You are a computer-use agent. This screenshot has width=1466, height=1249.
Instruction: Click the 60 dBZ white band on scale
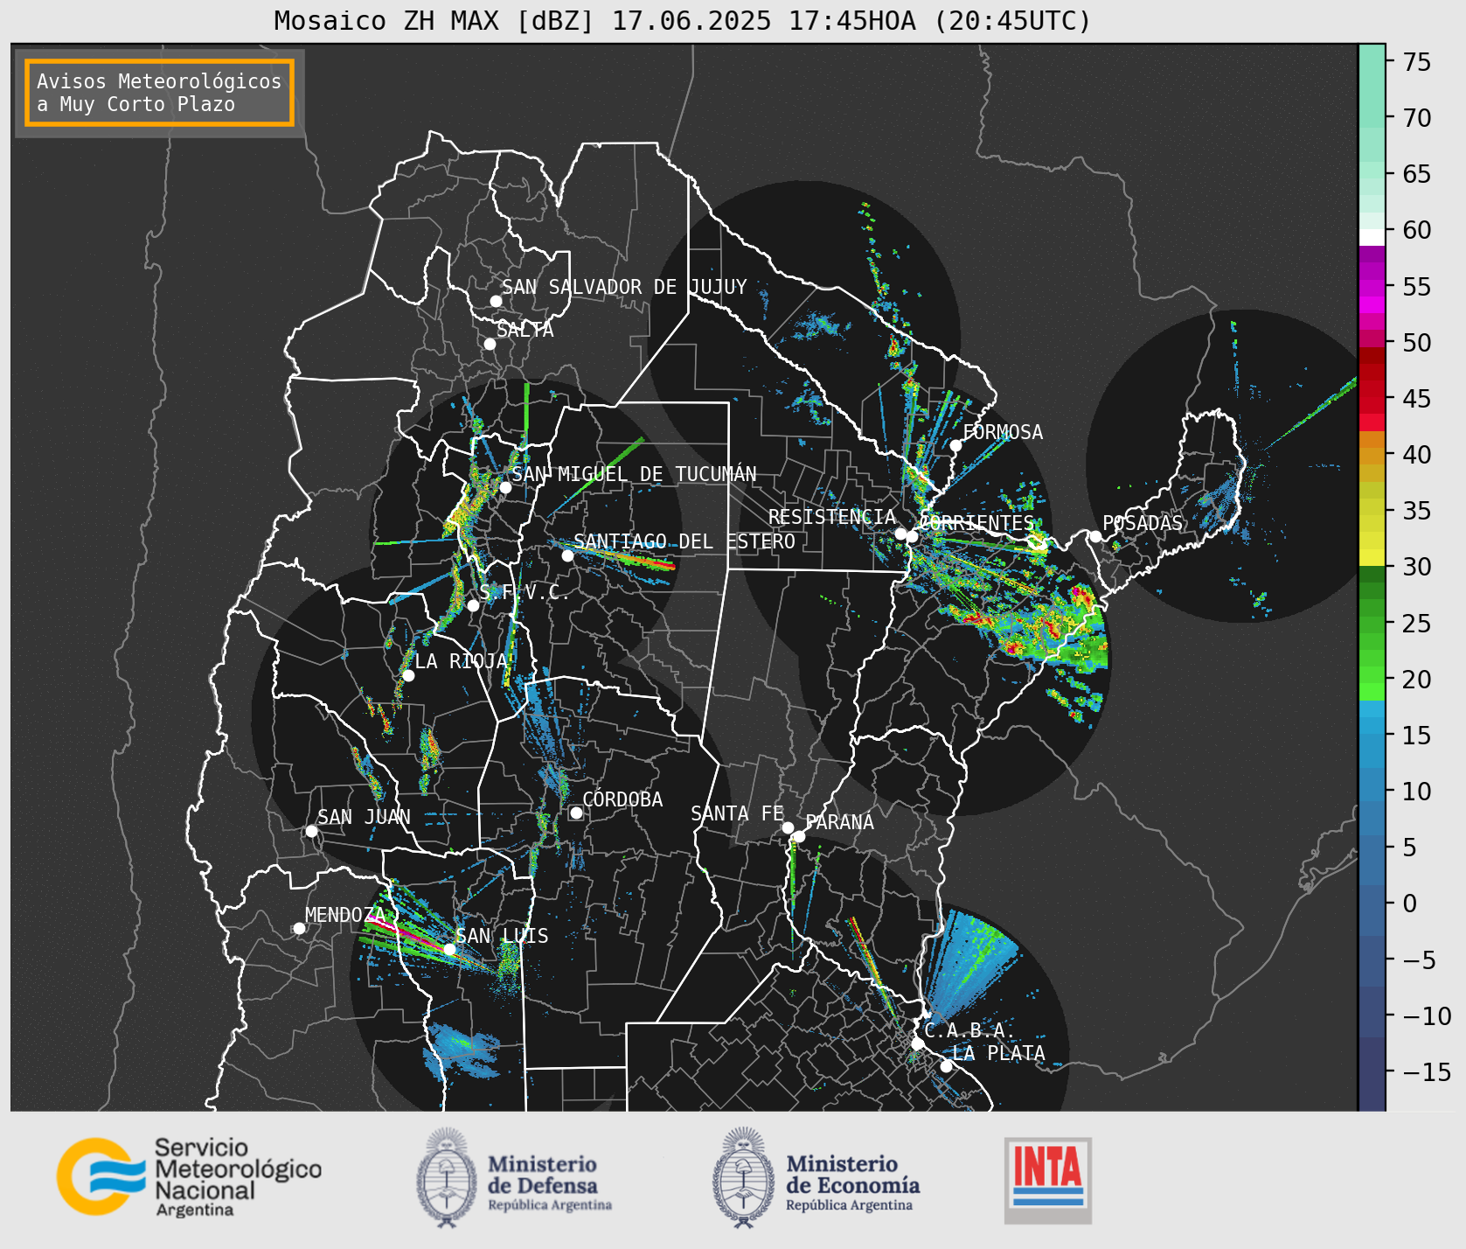pos(1372,236)
